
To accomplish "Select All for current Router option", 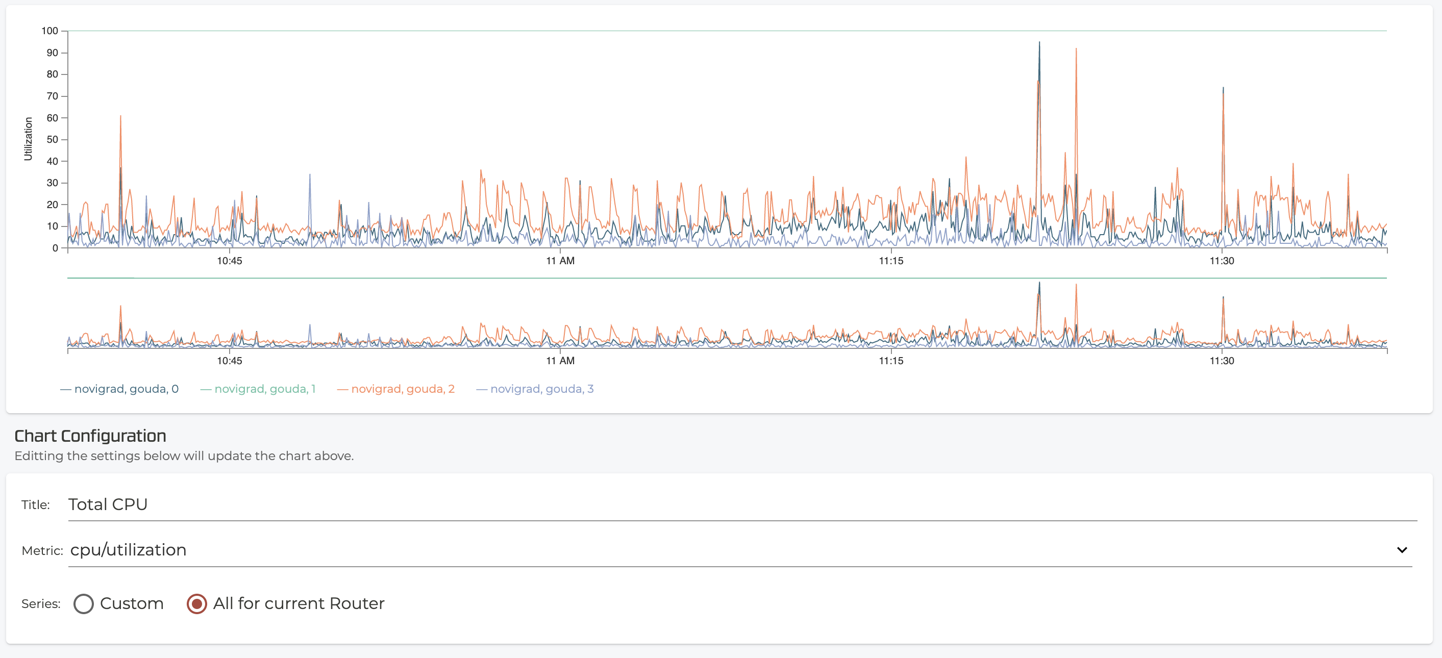I will click(196, 604).
